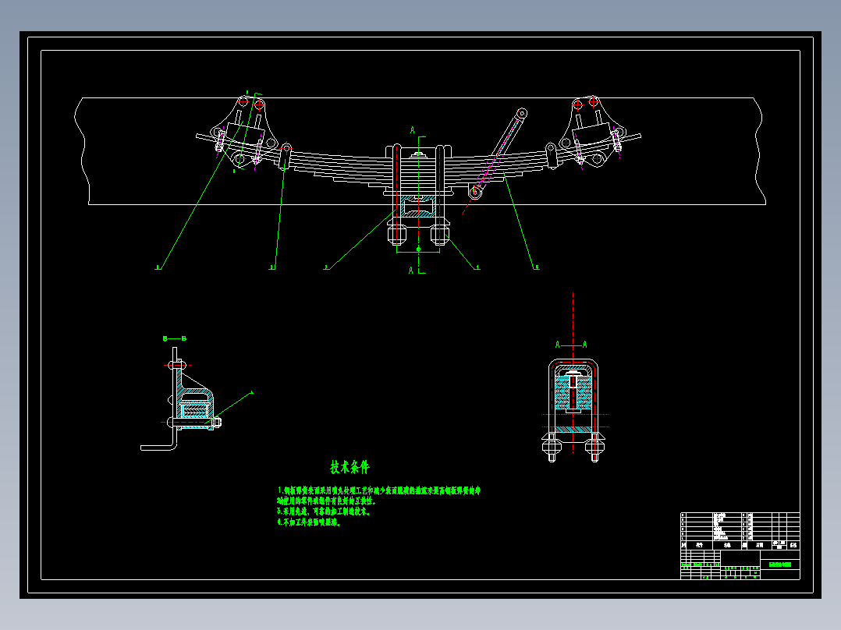Select the green drawing title in the title block
The image size is (841, 630).
[x=780, y=564]
